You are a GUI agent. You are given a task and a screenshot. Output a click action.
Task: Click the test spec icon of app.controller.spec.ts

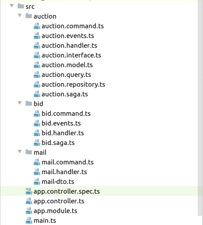pos(29,191)
